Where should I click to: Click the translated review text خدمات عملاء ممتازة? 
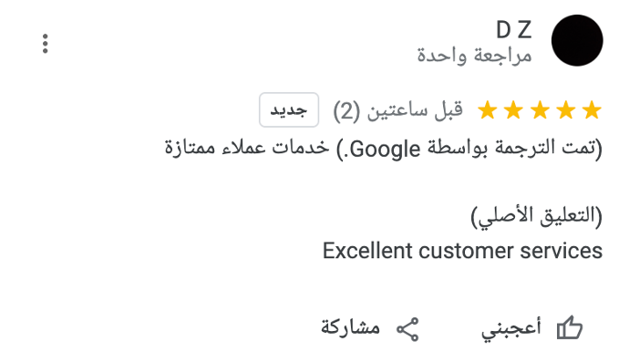coord(247,148)
